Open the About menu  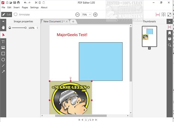44,7
